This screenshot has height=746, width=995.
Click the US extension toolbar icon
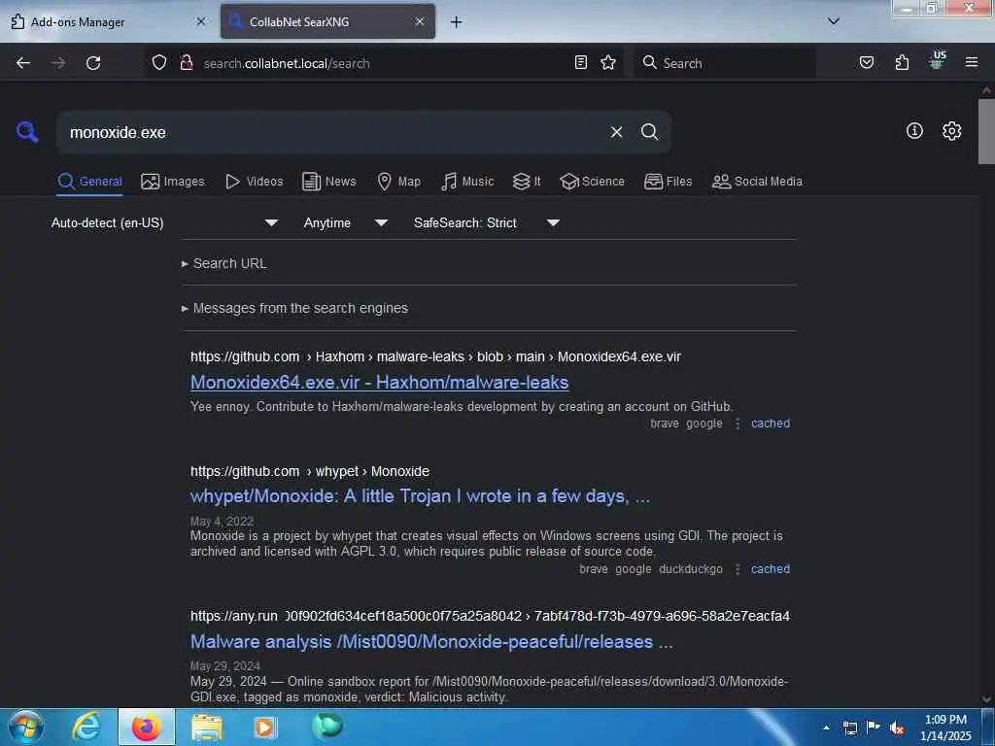pyautogui.click(x=937, y=61)
